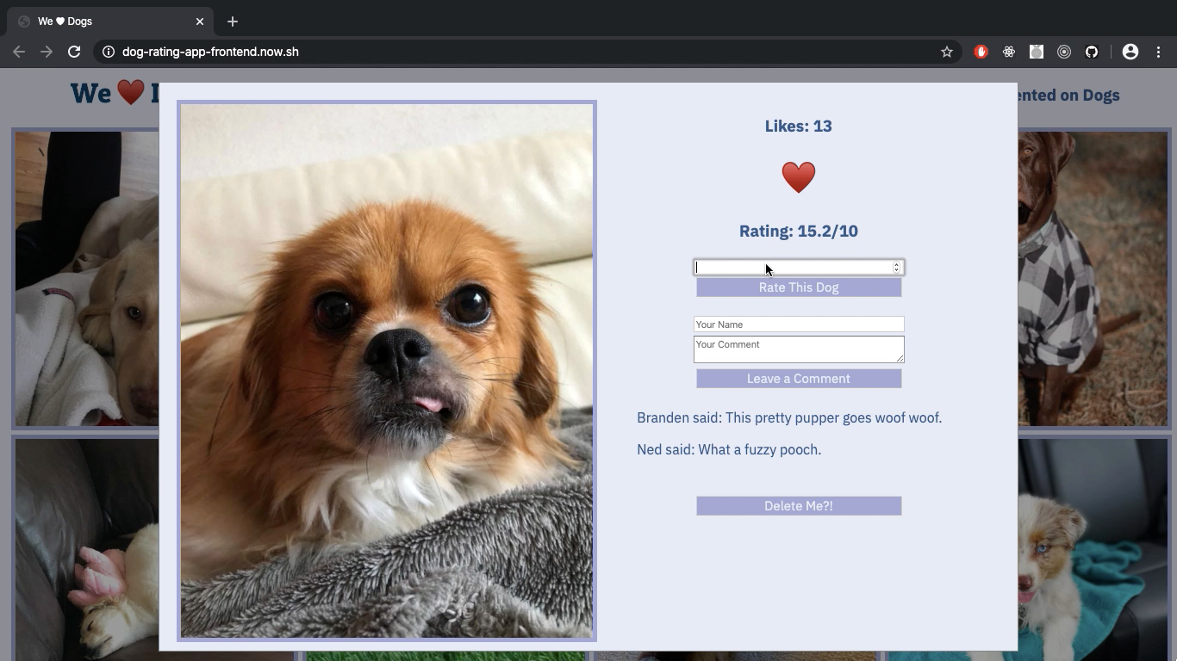Screen dimensions: 1177x661
Task: Click Branden's comment about pretty pupper
Action: tap(789, 418)
